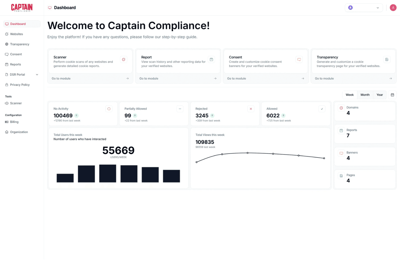Click the No Activity circle icon

(109, 109)
